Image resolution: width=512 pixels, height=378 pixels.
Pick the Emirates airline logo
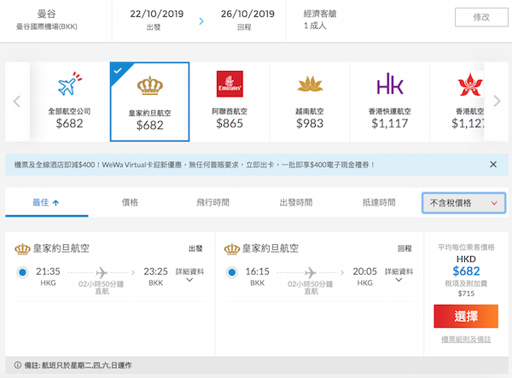(x=229, y=84)
